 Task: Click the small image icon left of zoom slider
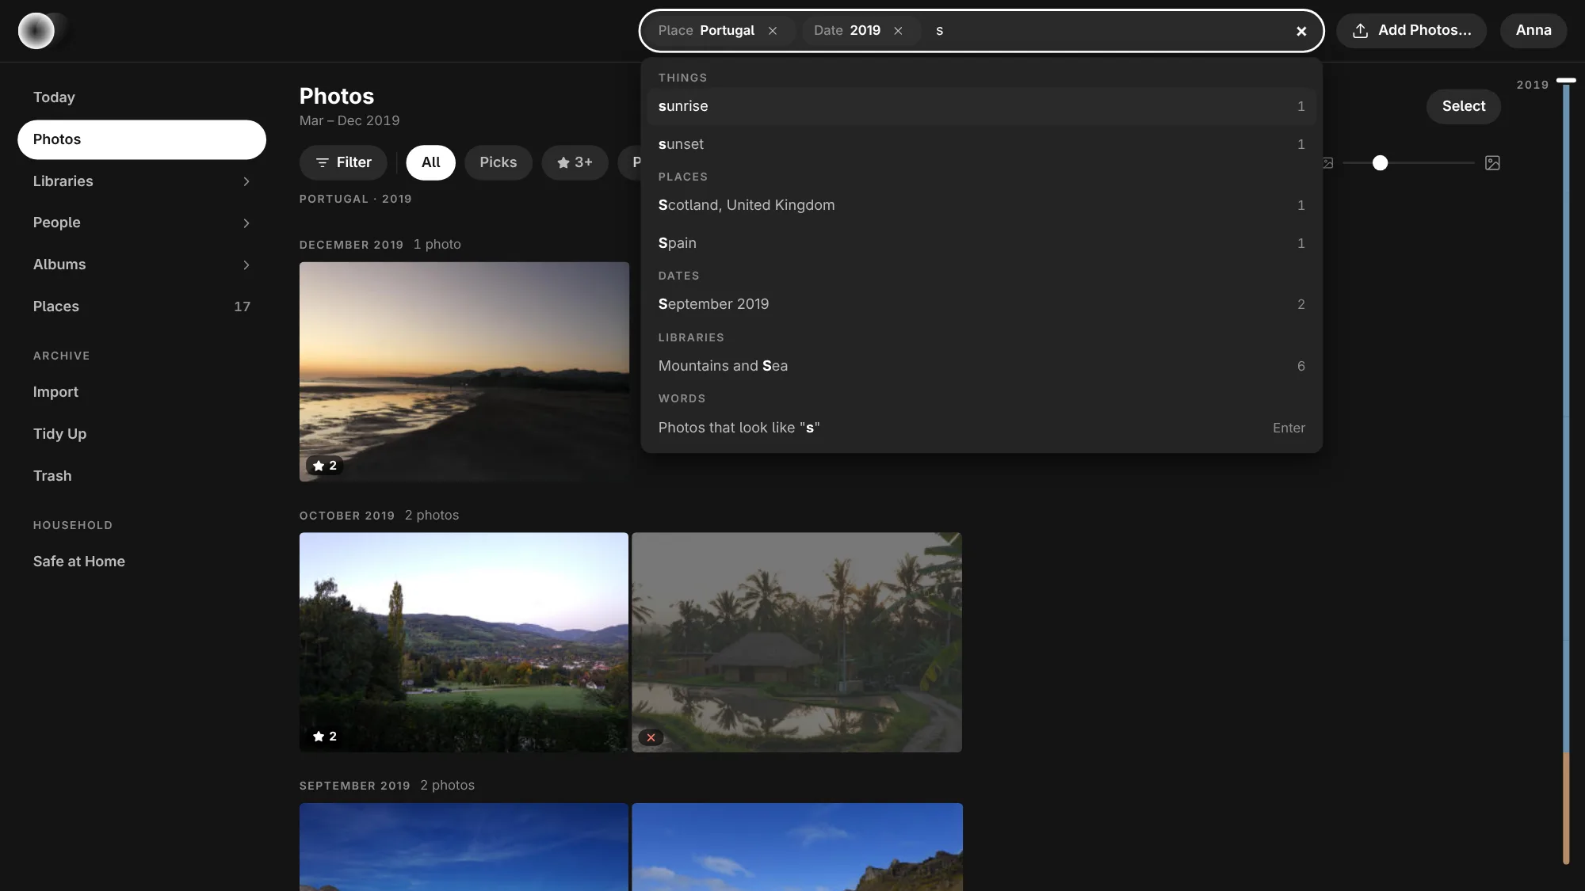pyautogui.click(x=1328, y=163)
